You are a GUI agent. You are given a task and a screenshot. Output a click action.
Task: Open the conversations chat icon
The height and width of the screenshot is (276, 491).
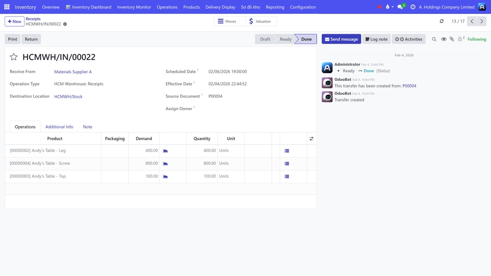coord(400,7)
